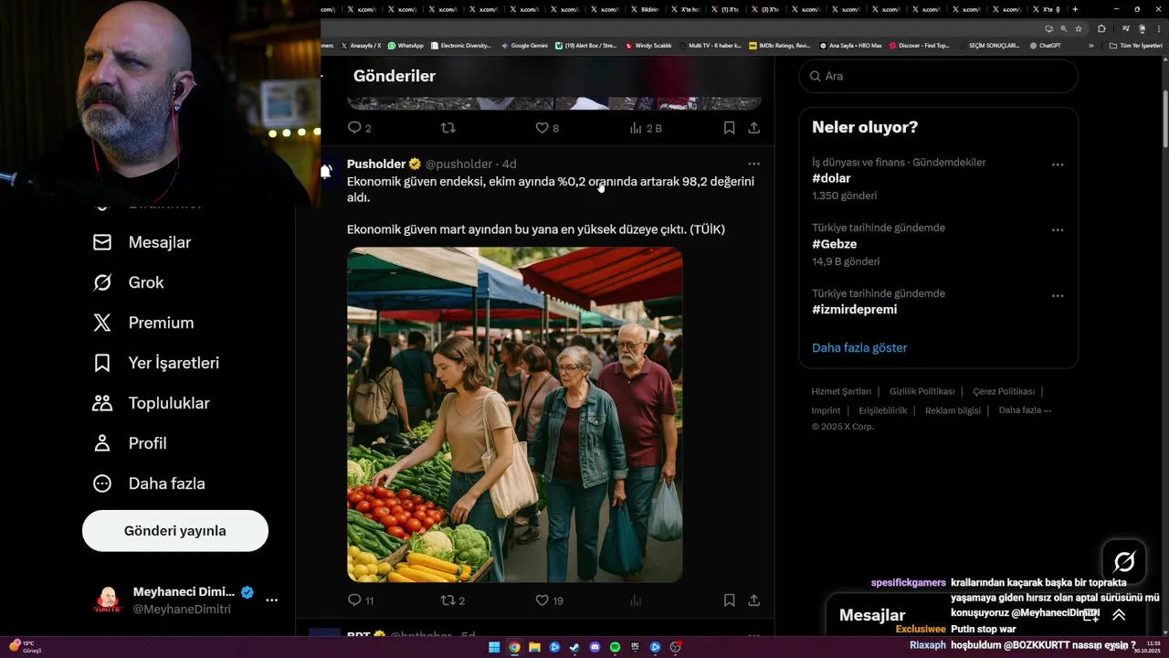Open the Discover - Find Top bookmark
The height and width of the screenshot is (658, 1169).
pos(919,46)
